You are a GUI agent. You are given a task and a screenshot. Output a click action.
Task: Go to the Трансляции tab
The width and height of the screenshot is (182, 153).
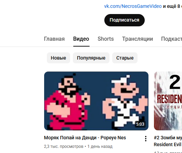[138, 39]
